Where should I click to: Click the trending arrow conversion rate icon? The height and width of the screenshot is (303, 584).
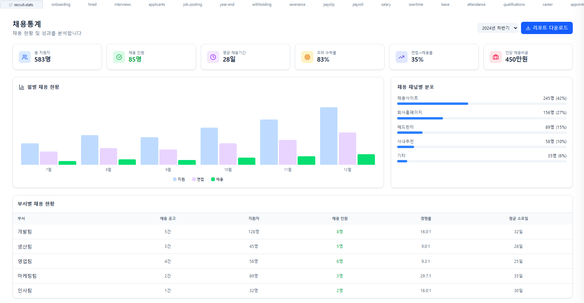(401, 57)
